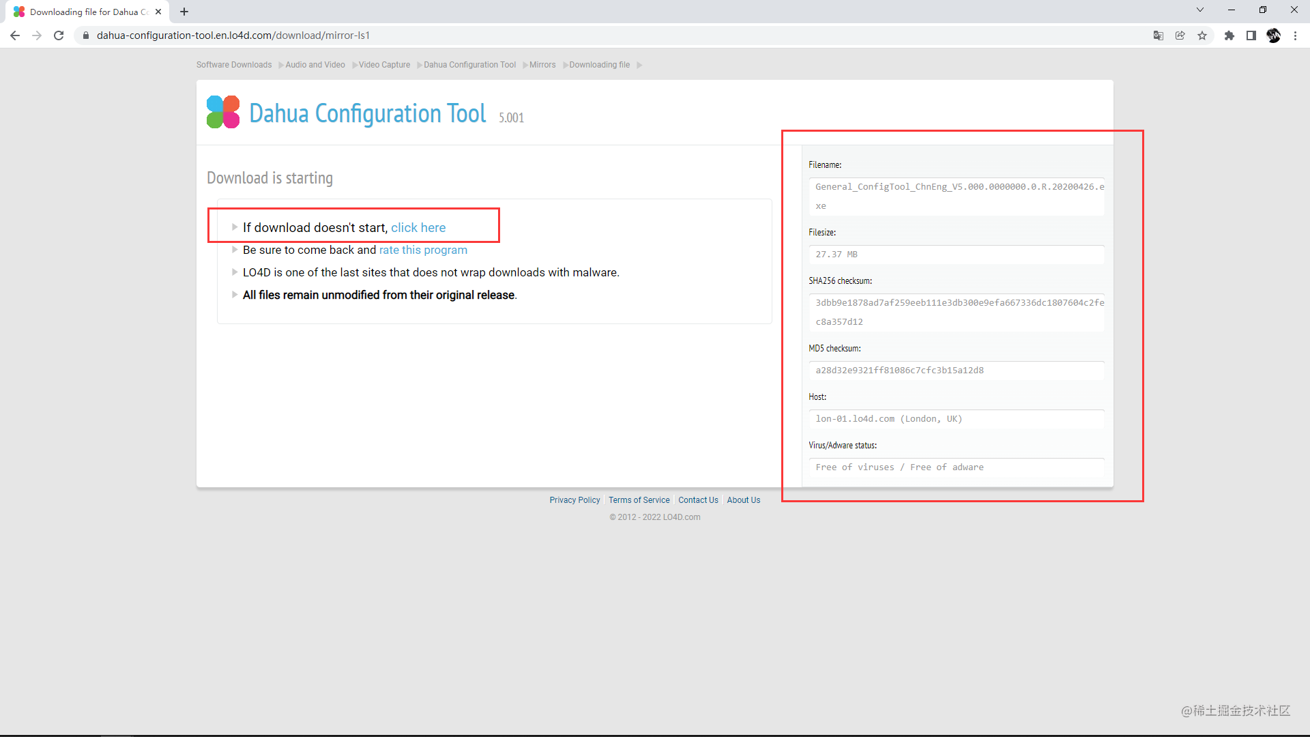Click the Dahua colorful logo icon
This screenshot has width=1310, height=737.
[223, 112]
